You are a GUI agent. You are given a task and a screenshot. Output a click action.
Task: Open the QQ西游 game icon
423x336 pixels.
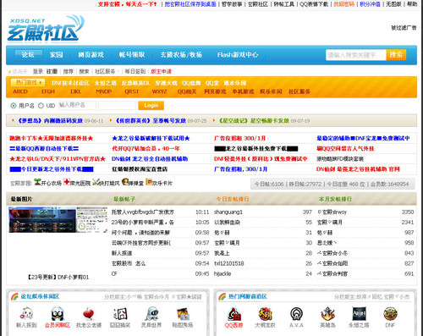[x=234, y=314]
